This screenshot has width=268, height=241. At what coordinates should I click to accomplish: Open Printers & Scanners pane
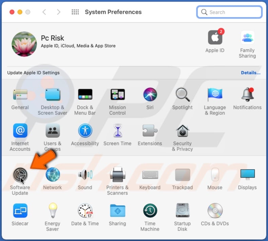tap(118, 174)
